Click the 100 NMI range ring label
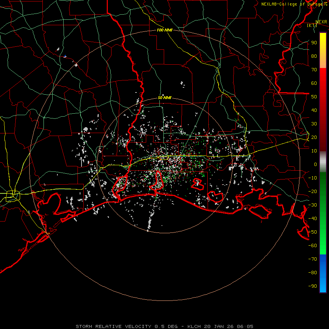This screenshot has width=329, height=329. 164,30
